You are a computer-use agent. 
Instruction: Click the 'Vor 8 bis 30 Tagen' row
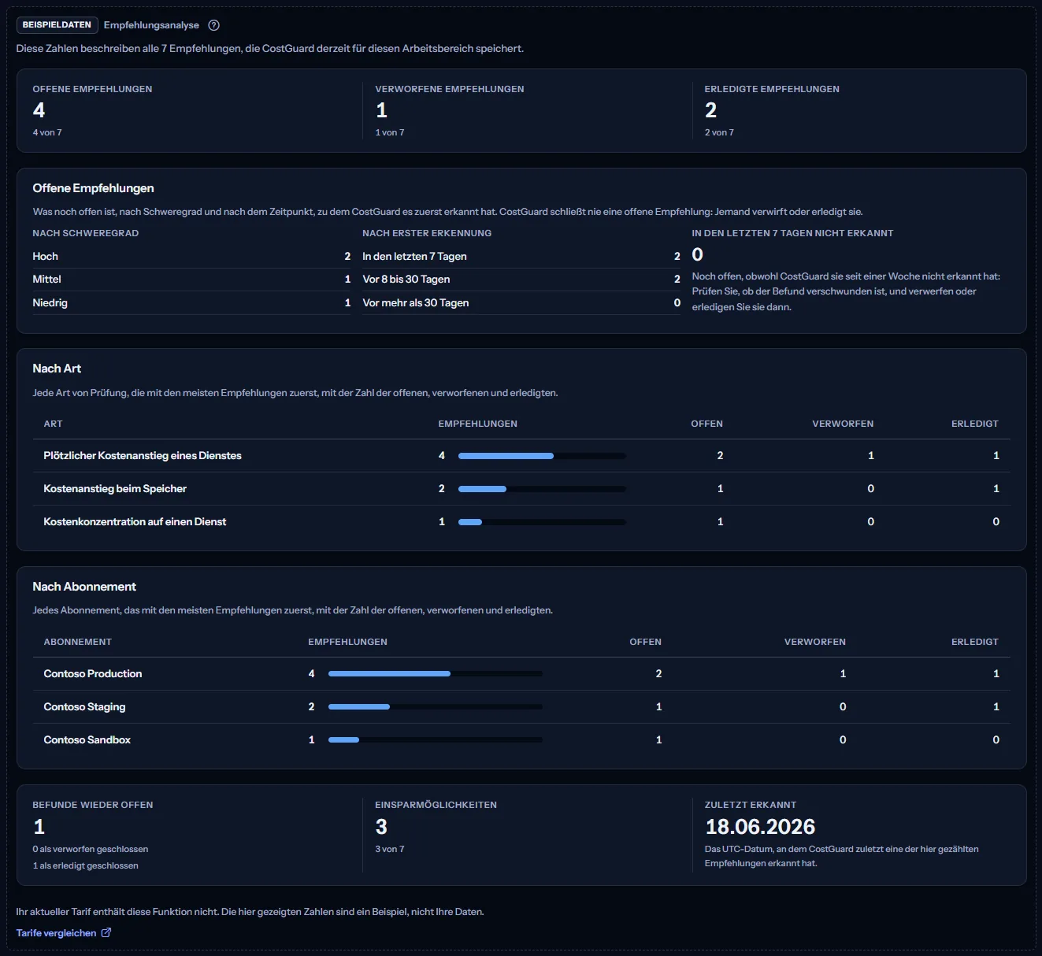tap(521, 280)
